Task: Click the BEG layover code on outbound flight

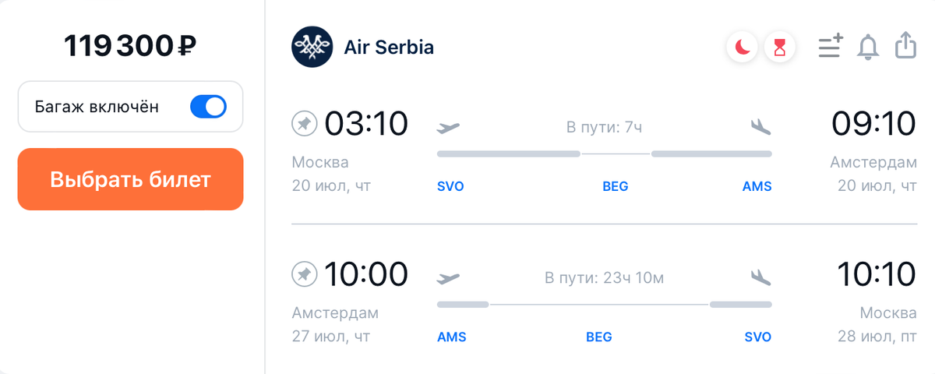Action: (616, 187)
